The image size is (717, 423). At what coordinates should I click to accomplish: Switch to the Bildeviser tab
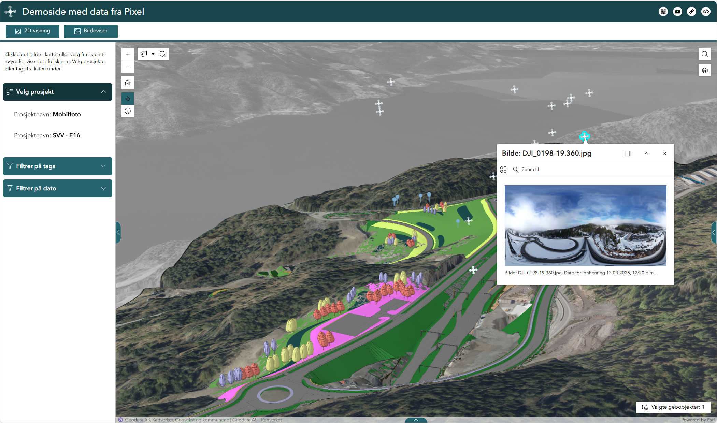[91, 31]
